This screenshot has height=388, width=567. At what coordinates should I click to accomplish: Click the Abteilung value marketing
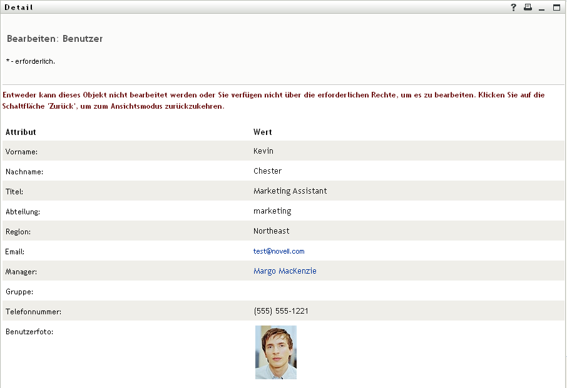[x=272, y=211]
